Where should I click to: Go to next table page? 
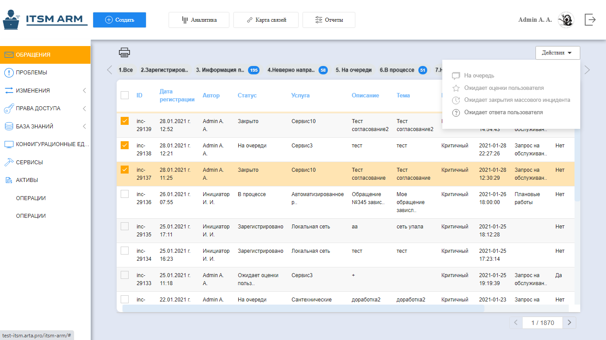(x=569, y=323)
